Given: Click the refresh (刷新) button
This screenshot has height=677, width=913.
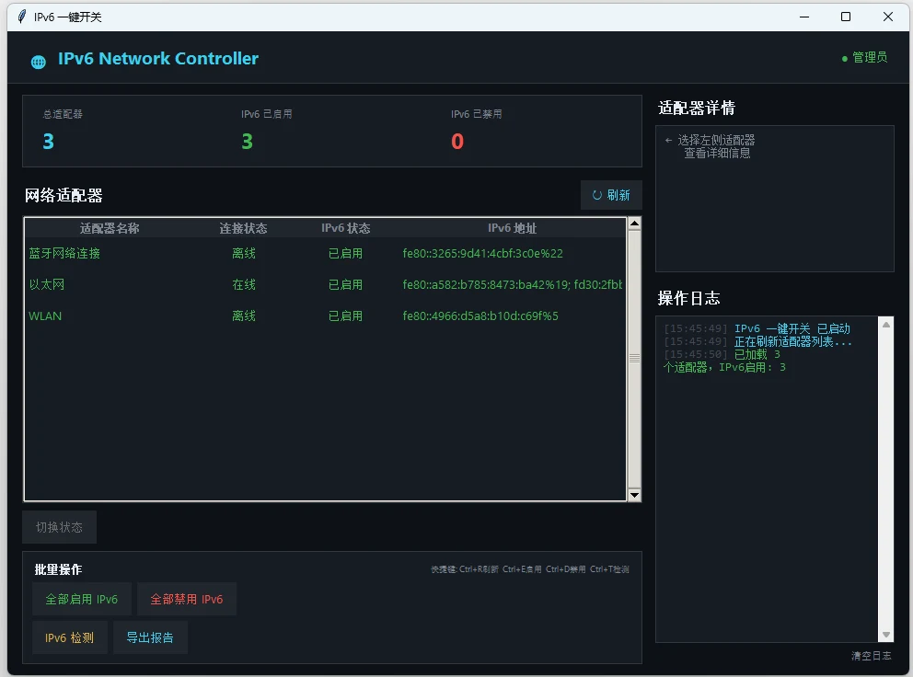Looking at the screenshot, I should coord(611,195).
